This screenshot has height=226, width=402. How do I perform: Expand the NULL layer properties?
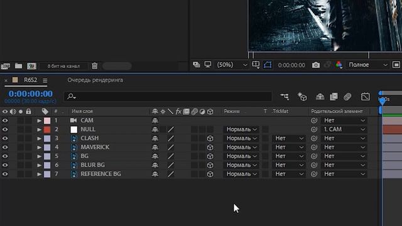coord(39,129)
